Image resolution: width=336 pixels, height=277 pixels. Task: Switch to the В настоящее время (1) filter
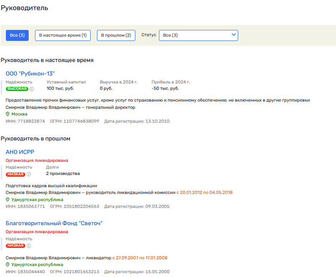62,35
